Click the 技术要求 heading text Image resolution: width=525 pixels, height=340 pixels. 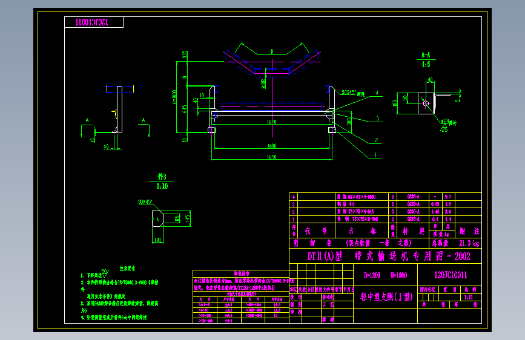tap(128, 269)
